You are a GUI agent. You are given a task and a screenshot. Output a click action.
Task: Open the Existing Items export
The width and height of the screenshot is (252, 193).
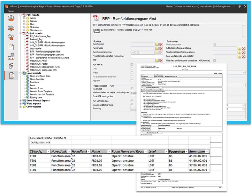36,98
